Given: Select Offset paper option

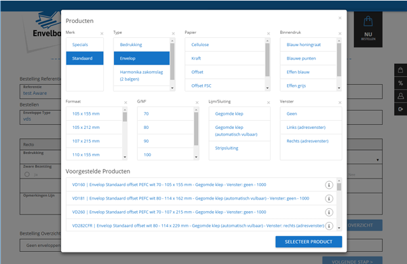Looking at the screenshot, I should [x=225, y=72].
